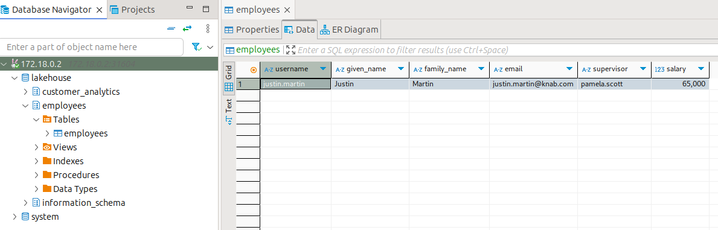
Task: Click expand filter panel icon
Action: coord(291,50)
